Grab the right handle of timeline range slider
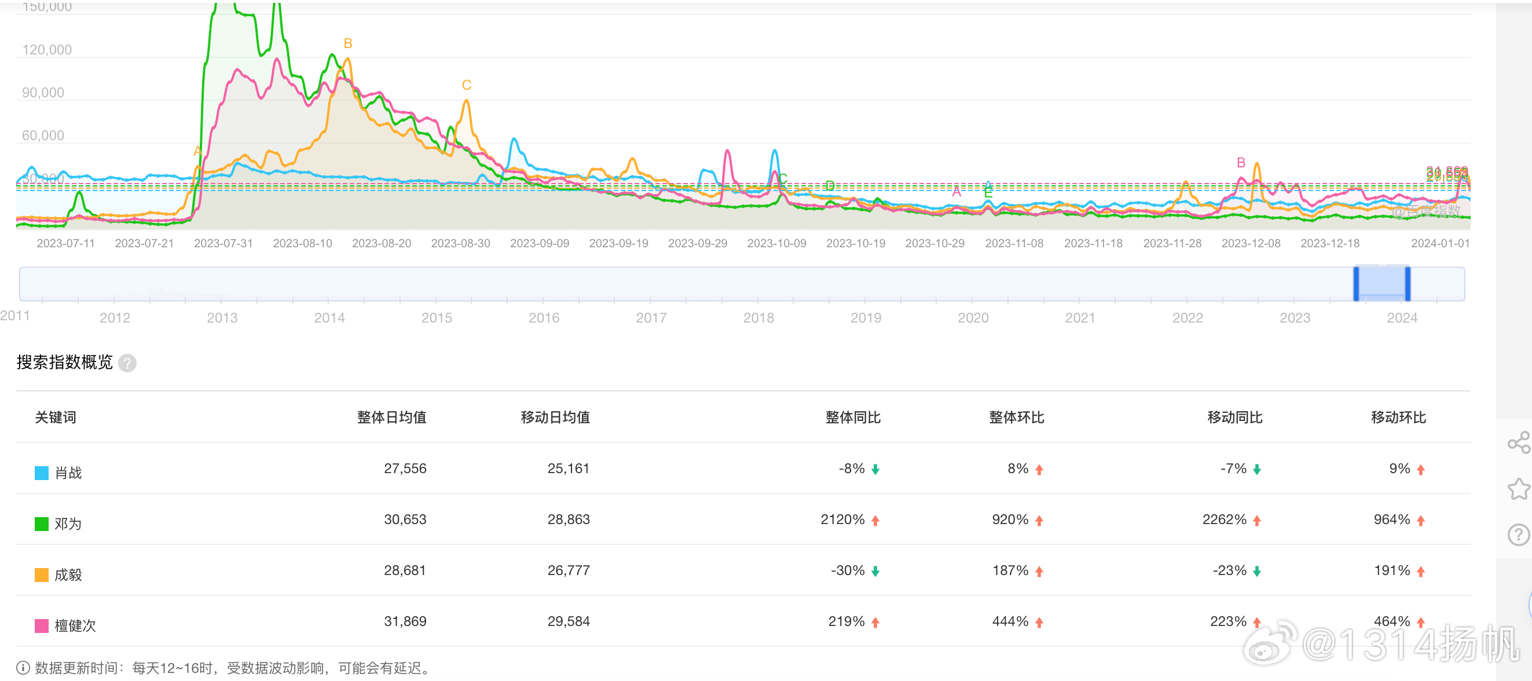 click(x=1408, y=284)
